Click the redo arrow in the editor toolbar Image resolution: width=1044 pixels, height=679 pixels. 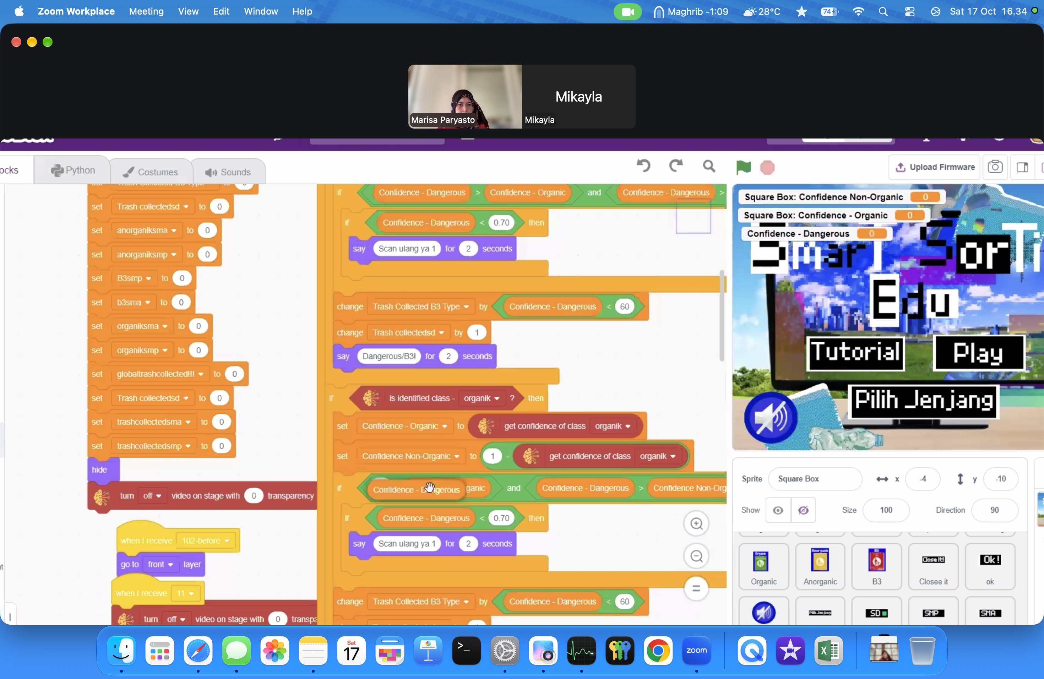[x=675, y=166]
